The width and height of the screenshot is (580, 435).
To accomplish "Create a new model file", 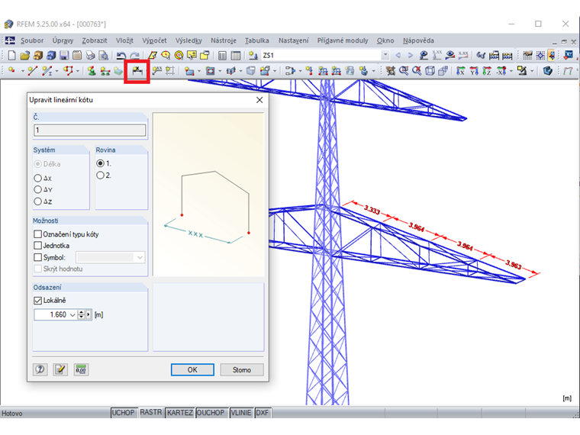I will 12,56.
